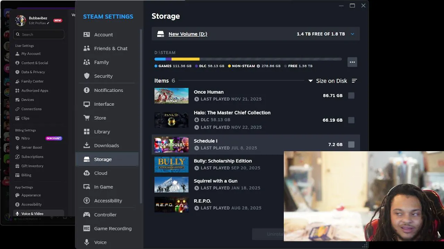Click the Bubbavibez profile avatar
444x249 pixels.
(20, 20)
